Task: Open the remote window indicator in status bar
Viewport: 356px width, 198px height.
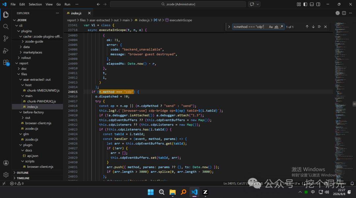Action: [x=4, y=184]
